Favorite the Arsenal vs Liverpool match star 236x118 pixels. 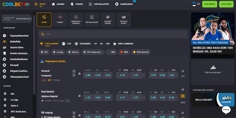(79, 73)
